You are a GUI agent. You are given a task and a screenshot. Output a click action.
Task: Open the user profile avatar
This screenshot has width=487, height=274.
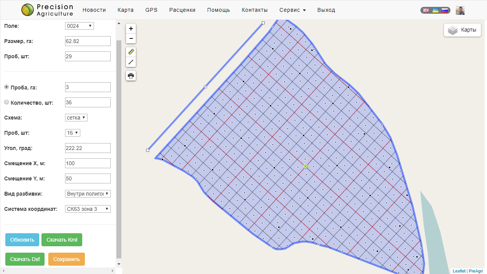460,11
